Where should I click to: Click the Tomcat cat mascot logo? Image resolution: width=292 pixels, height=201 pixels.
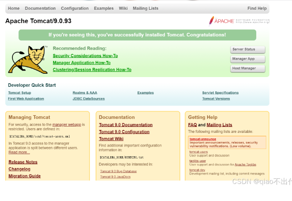[x=28, y=60]
